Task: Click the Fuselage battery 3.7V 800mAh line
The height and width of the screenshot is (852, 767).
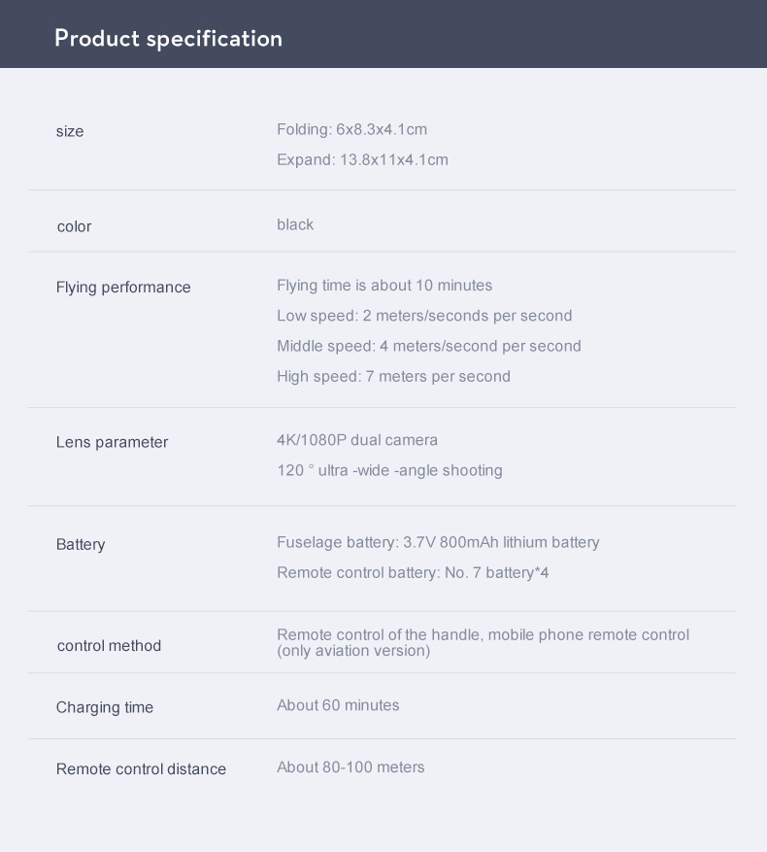Action: [x=438, y=542]
